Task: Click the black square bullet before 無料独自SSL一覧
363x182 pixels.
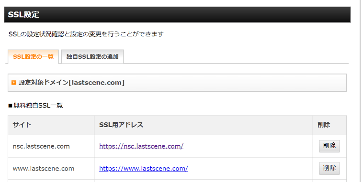Action: 10,106
